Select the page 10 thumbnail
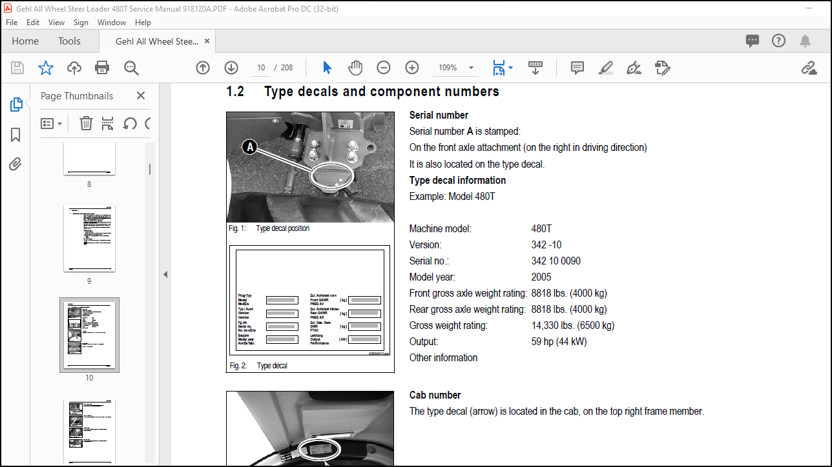Image resolution: width=832 pixels, height=467 pixels. [x=89, y=335]
